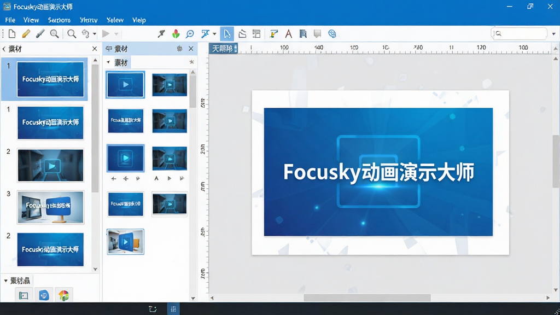This screenshot has height=315, width=560.
Task: Select slide 3 thumbnail showing a monitor
Action: pos(50,207)
